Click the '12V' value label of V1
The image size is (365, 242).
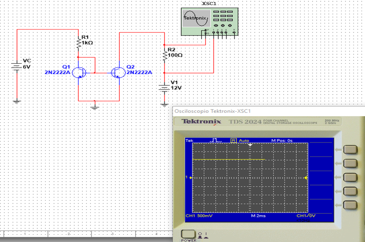pyautogui.click(x=176, y=88)
